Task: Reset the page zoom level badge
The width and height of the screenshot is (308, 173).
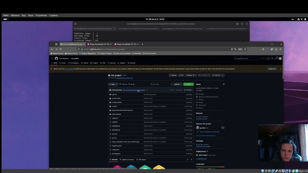Action: click(x=240, y=49)
